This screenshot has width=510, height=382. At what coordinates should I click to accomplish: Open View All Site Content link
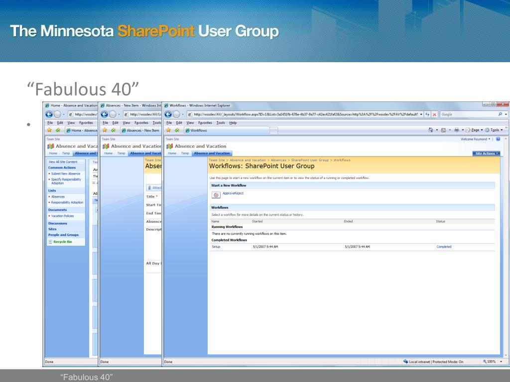[x=63, y=162]
